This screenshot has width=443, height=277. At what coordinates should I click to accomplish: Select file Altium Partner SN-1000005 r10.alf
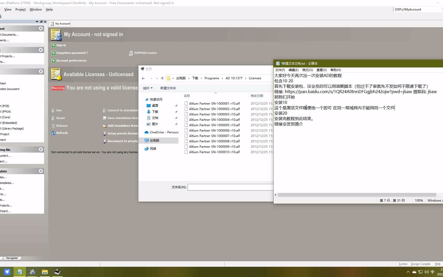[x=212, y=125]
